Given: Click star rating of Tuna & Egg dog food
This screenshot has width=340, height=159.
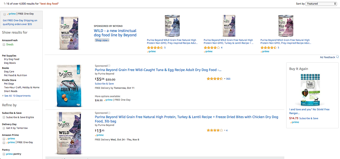Looking at the screenshot, I should coord(215,79).
